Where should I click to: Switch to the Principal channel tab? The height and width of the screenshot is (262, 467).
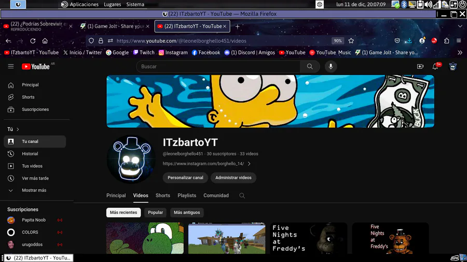click(x=116, y=196)
